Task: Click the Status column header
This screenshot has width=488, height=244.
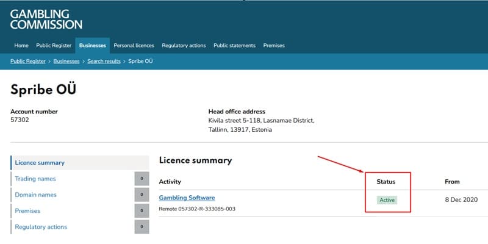Action: pyautogui.click(x=386, y=182)
